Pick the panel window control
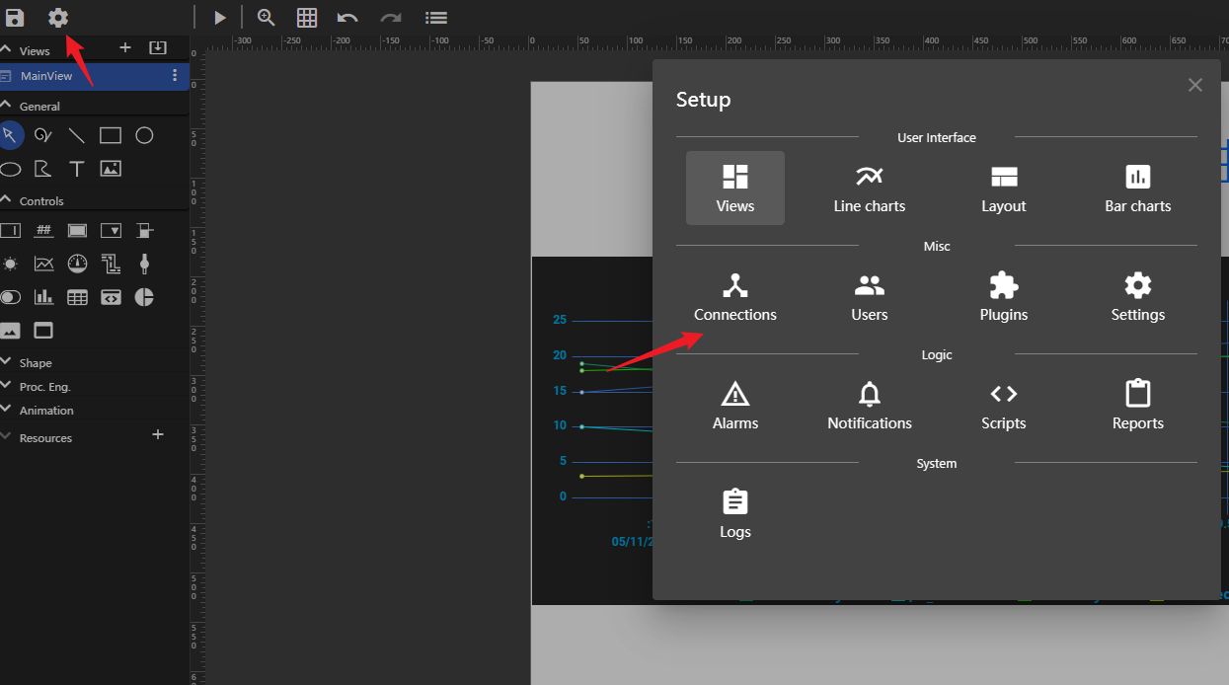The width and height of the screenshot is (1229, 685). [43, 331]
